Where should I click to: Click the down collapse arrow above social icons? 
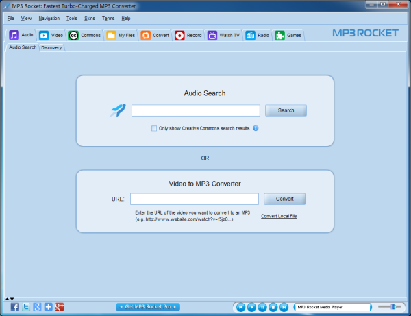tap(12, 299)
